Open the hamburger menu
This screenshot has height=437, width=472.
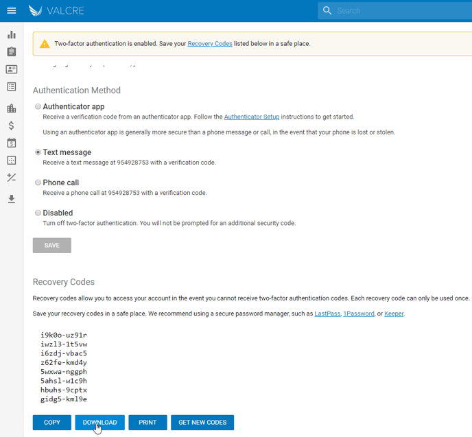[11, 10]
